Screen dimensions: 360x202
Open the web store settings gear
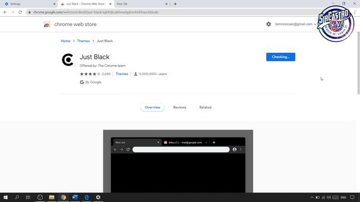click(269, 24)
